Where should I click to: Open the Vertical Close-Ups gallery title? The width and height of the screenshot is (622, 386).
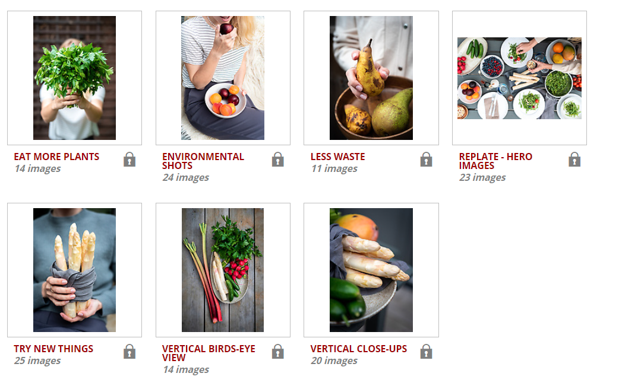click(x=359, y=349)
